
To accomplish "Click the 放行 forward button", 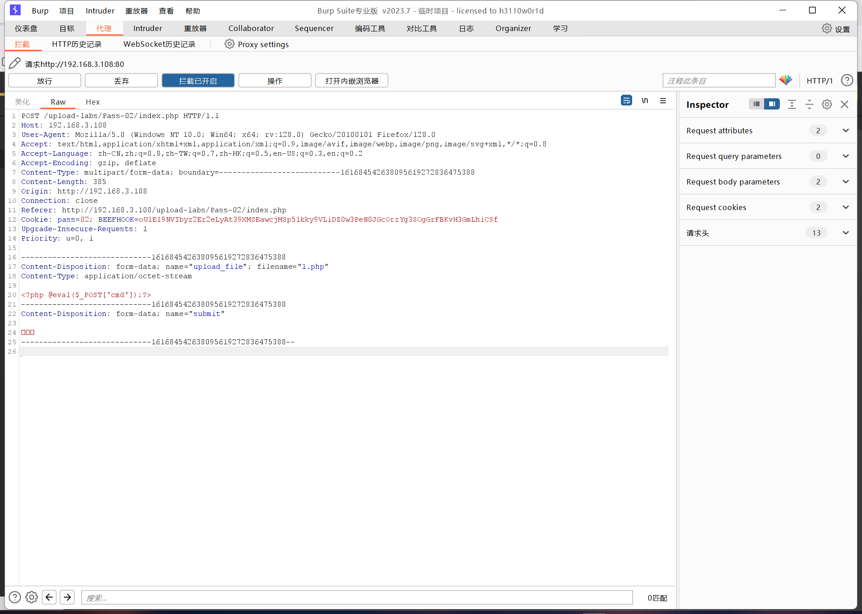I will tap(44, 81).
